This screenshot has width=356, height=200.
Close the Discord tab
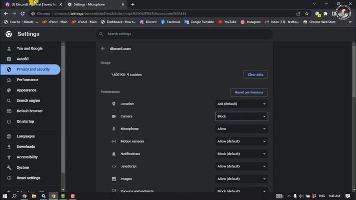61,4
